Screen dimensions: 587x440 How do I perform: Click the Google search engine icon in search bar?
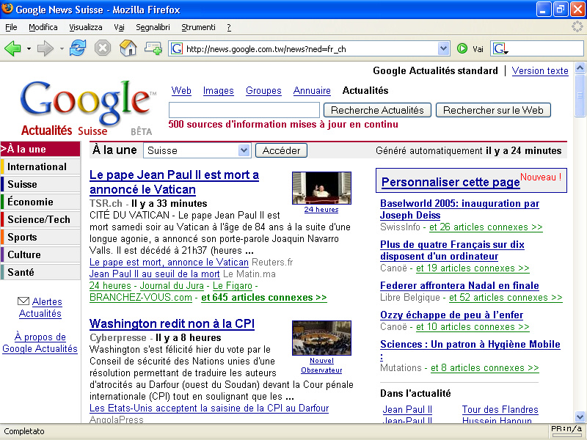[500, 48]
